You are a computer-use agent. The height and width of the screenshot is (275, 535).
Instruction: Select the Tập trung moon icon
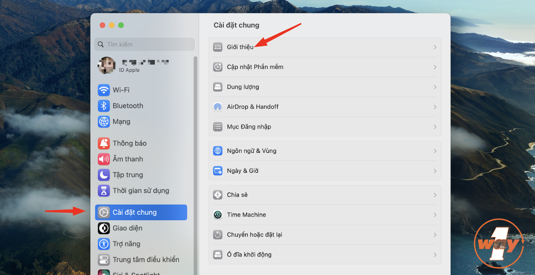[x=104, y=175]
